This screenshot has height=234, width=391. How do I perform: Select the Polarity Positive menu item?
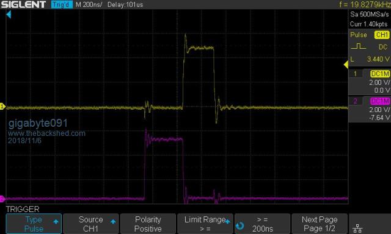click(x=148, y=224)
